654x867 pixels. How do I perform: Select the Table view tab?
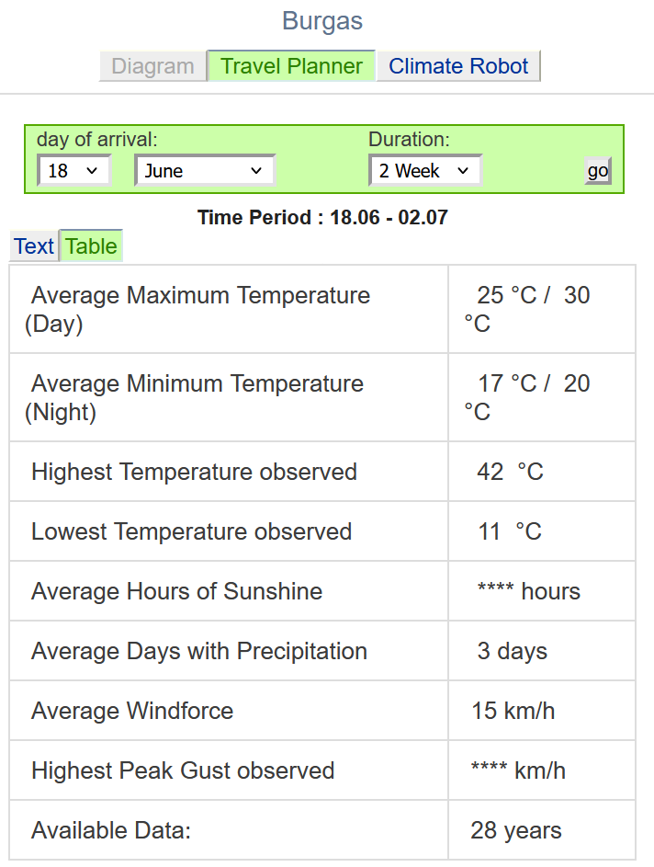click(91, 246)
